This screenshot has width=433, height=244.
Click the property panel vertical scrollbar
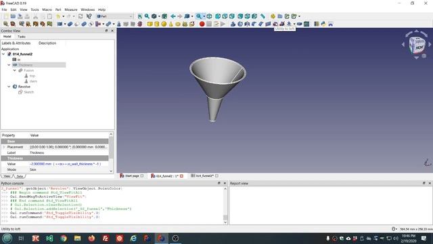click(111, 152)
